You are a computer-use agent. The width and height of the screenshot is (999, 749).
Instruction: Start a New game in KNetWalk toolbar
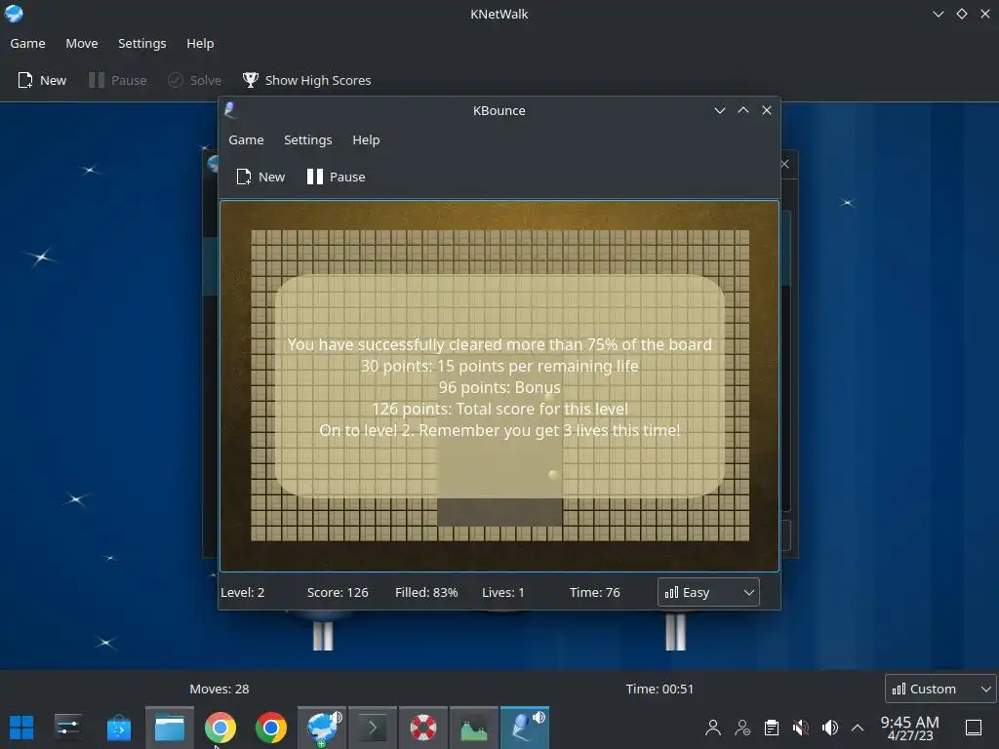42,80
